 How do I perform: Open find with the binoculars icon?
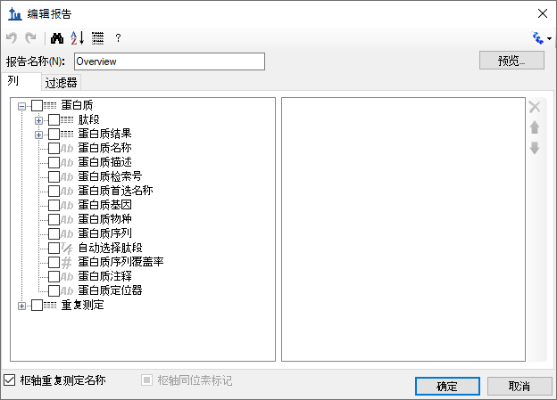pos(57,38)
